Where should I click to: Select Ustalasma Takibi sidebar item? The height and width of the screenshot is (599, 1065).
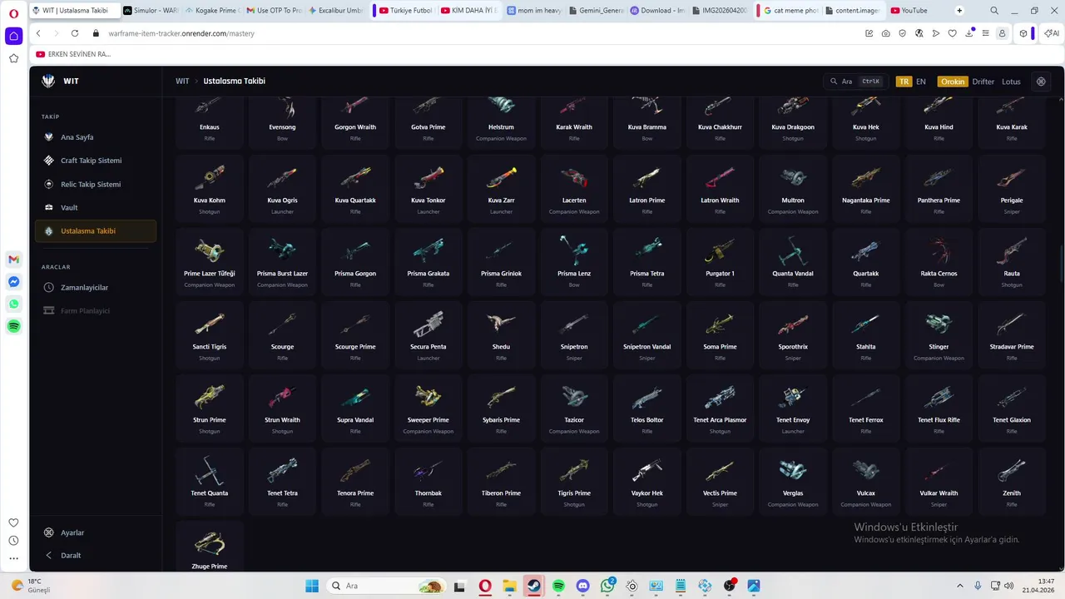point(95,230)
